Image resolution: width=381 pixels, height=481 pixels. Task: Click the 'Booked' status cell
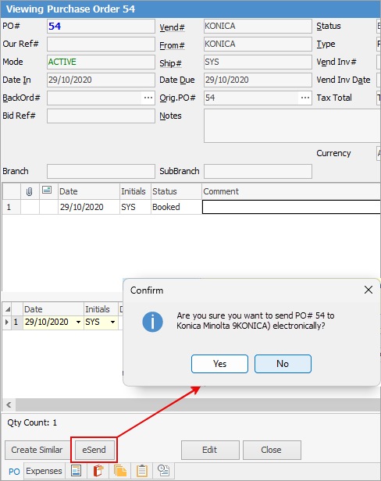point(176,207)
